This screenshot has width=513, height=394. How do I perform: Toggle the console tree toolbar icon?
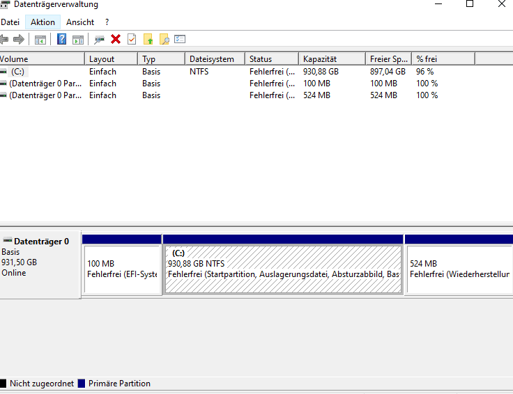click(40, 40)
